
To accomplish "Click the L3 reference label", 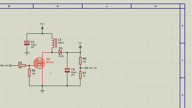I will [x=59, y=40].
